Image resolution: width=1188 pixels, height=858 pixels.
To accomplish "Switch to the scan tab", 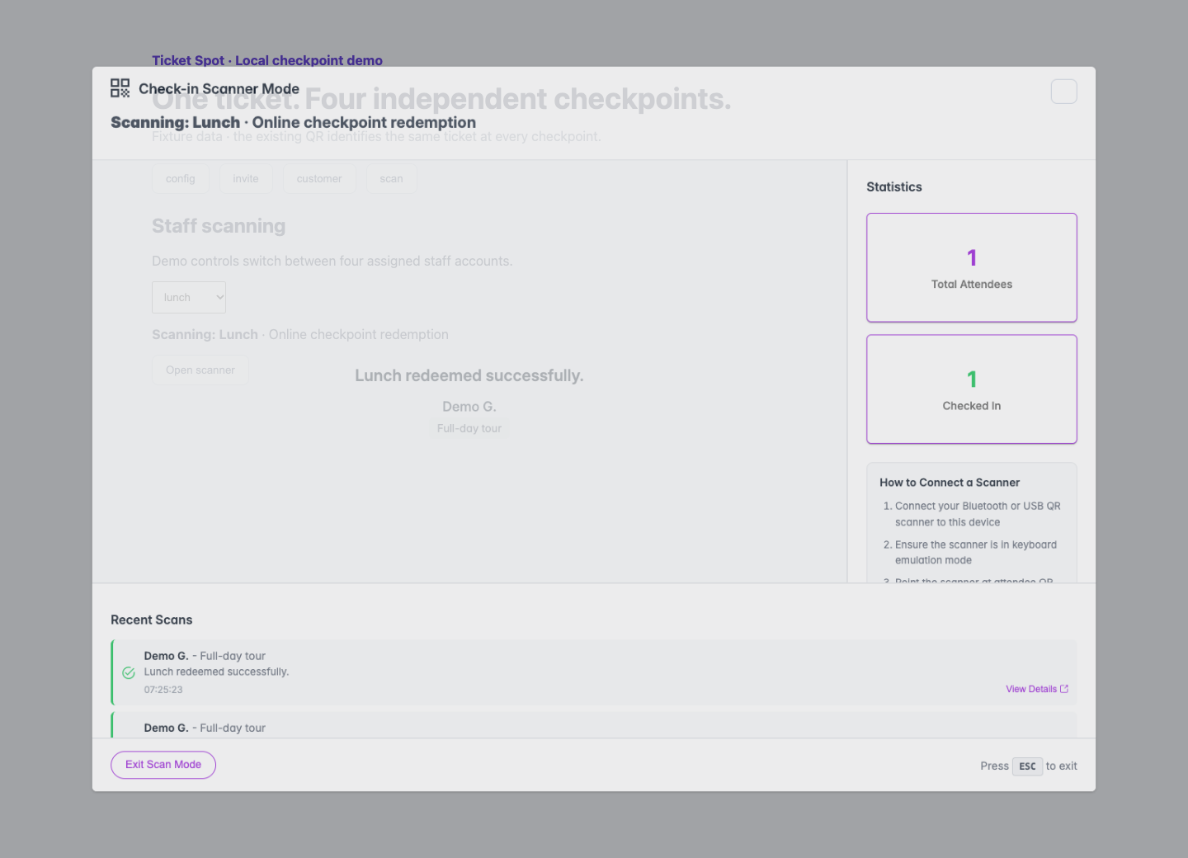I will coord(392,179).
